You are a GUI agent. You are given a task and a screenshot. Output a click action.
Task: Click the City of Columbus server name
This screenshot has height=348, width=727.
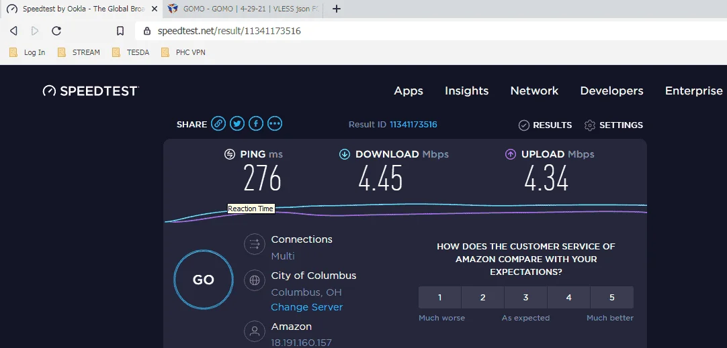coord(314,276)
